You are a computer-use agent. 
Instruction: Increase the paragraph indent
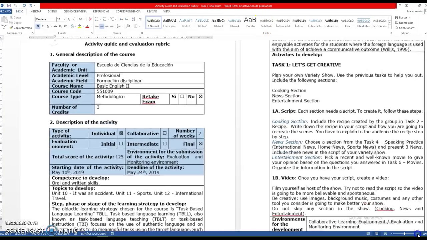click(127, 19)
